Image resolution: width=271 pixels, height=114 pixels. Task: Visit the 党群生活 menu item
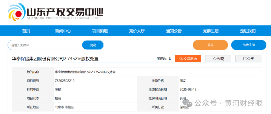coord(211,31)
